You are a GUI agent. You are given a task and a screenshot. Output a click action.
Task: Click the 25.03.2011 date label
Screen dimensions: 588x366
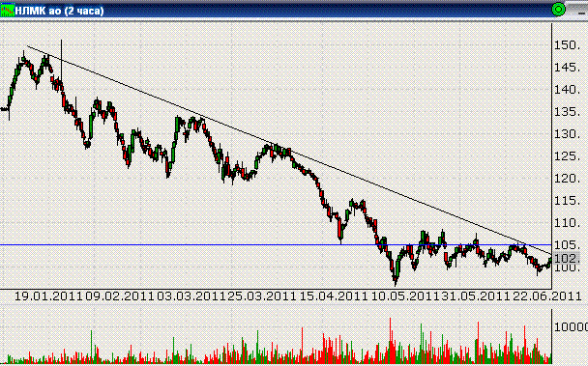262,296
